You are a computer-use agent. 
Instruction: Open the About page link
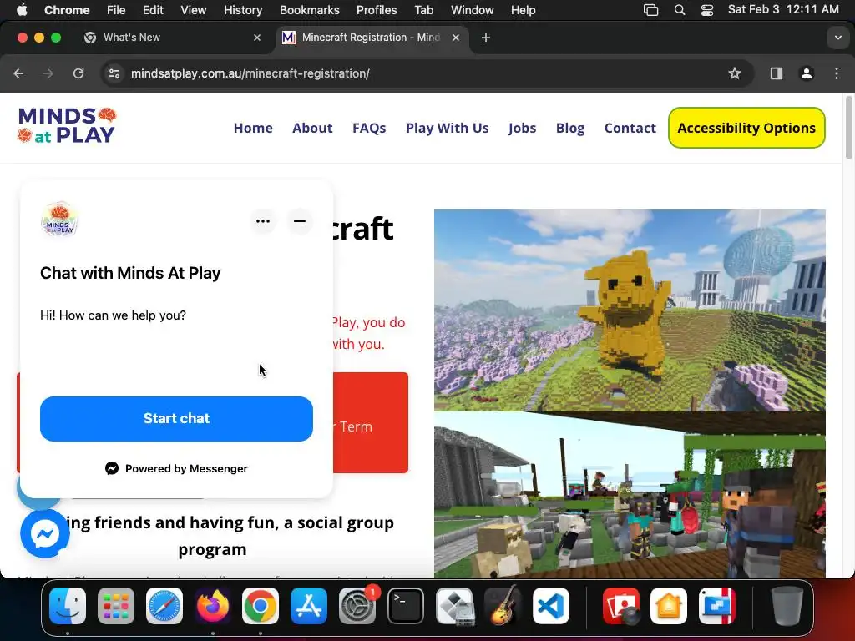click(312, 128)
